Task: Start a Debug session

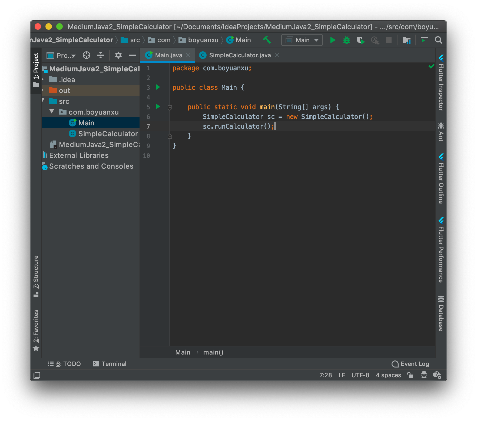Action: point(346,40)
